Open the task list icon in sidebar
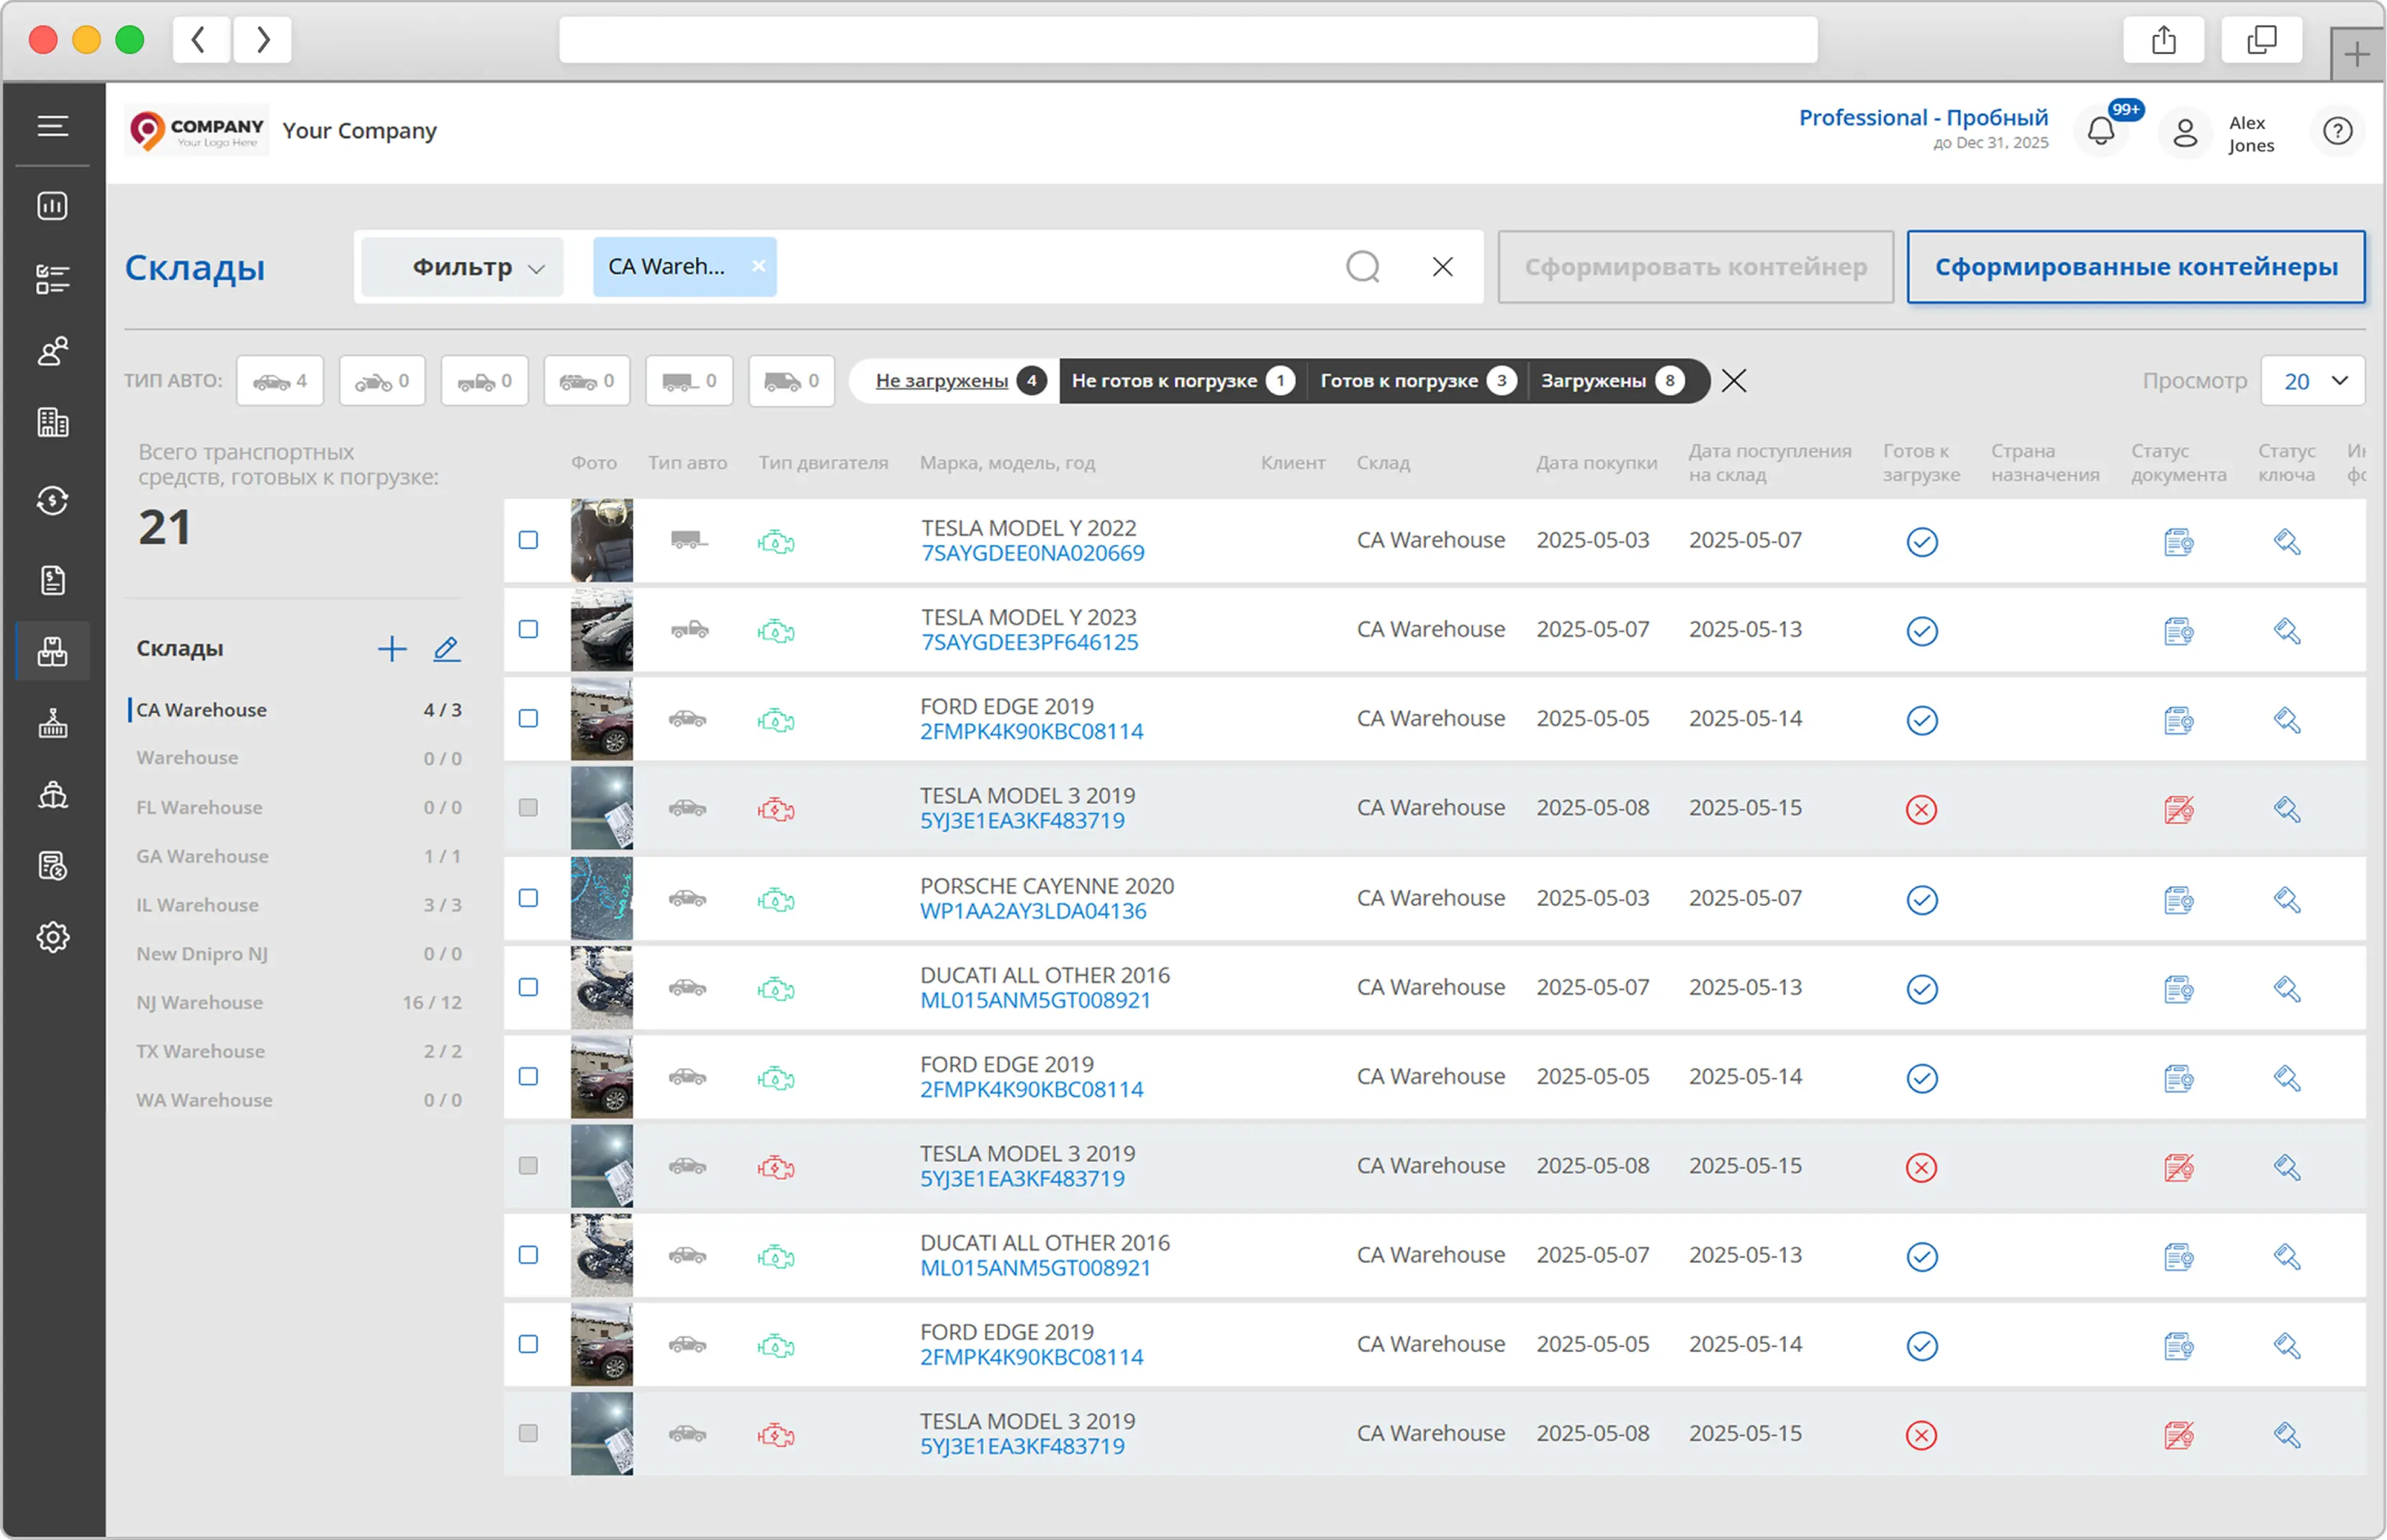The height and width of the screenshot is (1540, 2387). (53, 279)
